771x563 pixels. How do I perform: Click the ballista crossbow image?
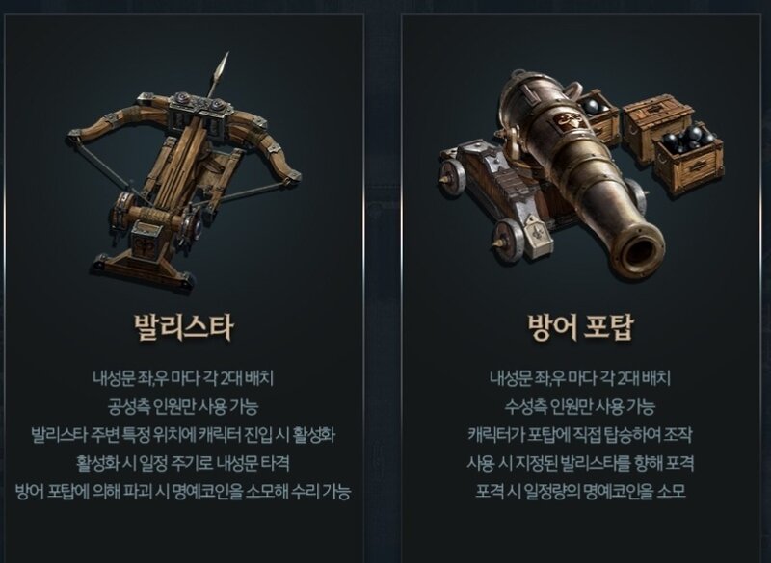(x=184, y=172)
